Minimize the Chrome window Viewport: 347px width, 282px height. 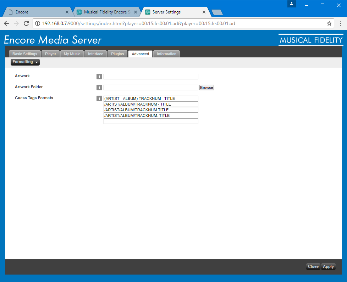pyautogui.click(x=307, y=5)
